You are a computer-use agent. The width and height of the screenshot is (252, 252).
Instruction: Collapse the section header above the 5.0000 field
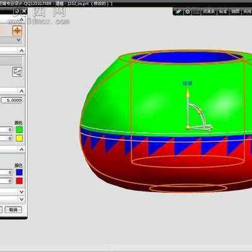pyautogui.click(x=21, y=91)
